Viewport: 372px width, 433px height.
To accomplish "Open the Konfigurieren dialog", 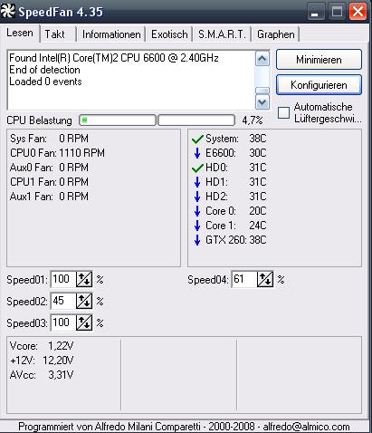I will [x=319, y=85].
